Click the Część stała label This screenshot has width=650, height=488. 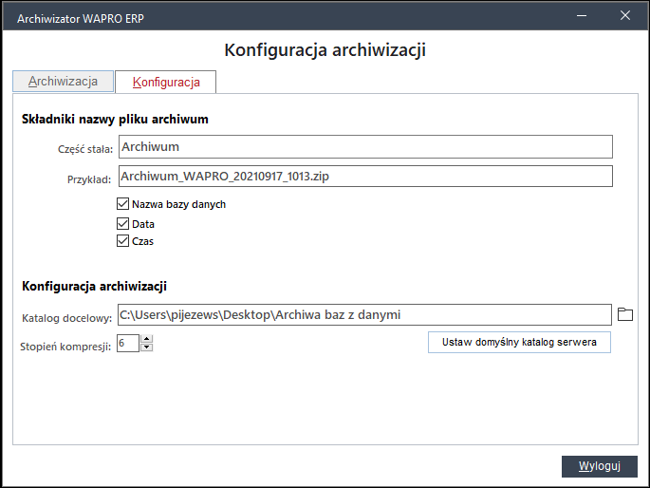(x=85, y=149)
